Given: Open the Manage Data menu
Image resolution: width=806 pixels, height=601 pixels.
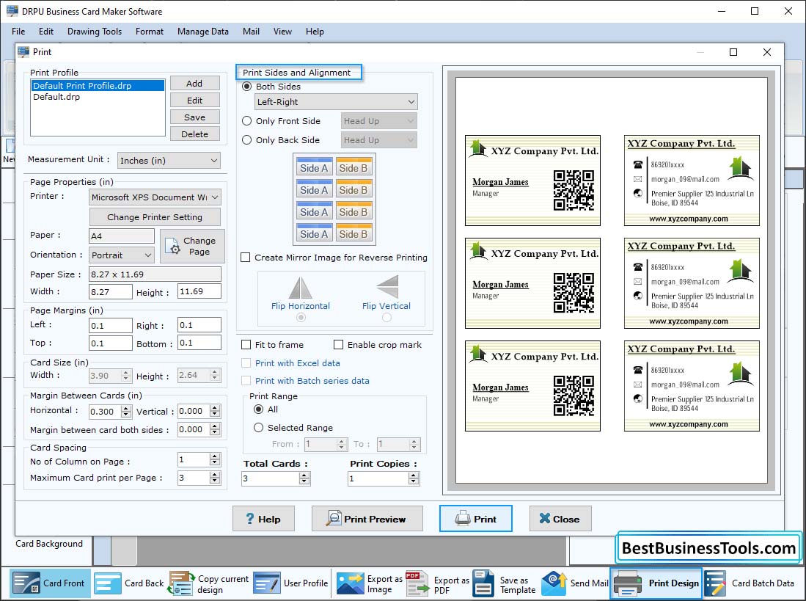Looking at the screenshot, I should [203, 32].
